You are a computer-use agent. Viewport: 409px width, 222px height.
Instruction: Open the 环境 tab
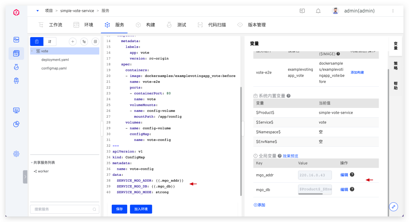[x=84, y=25]
